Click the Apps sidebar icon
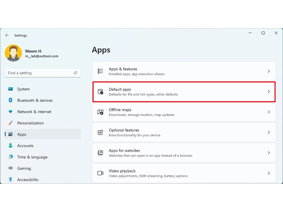Screen dimensions: 283x212 click(x=11, y=134)
